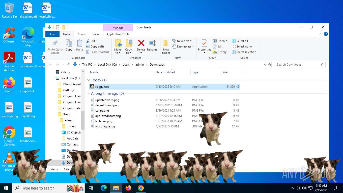Click Local Disk (C:) in breadcrumb

coord(107,65)
